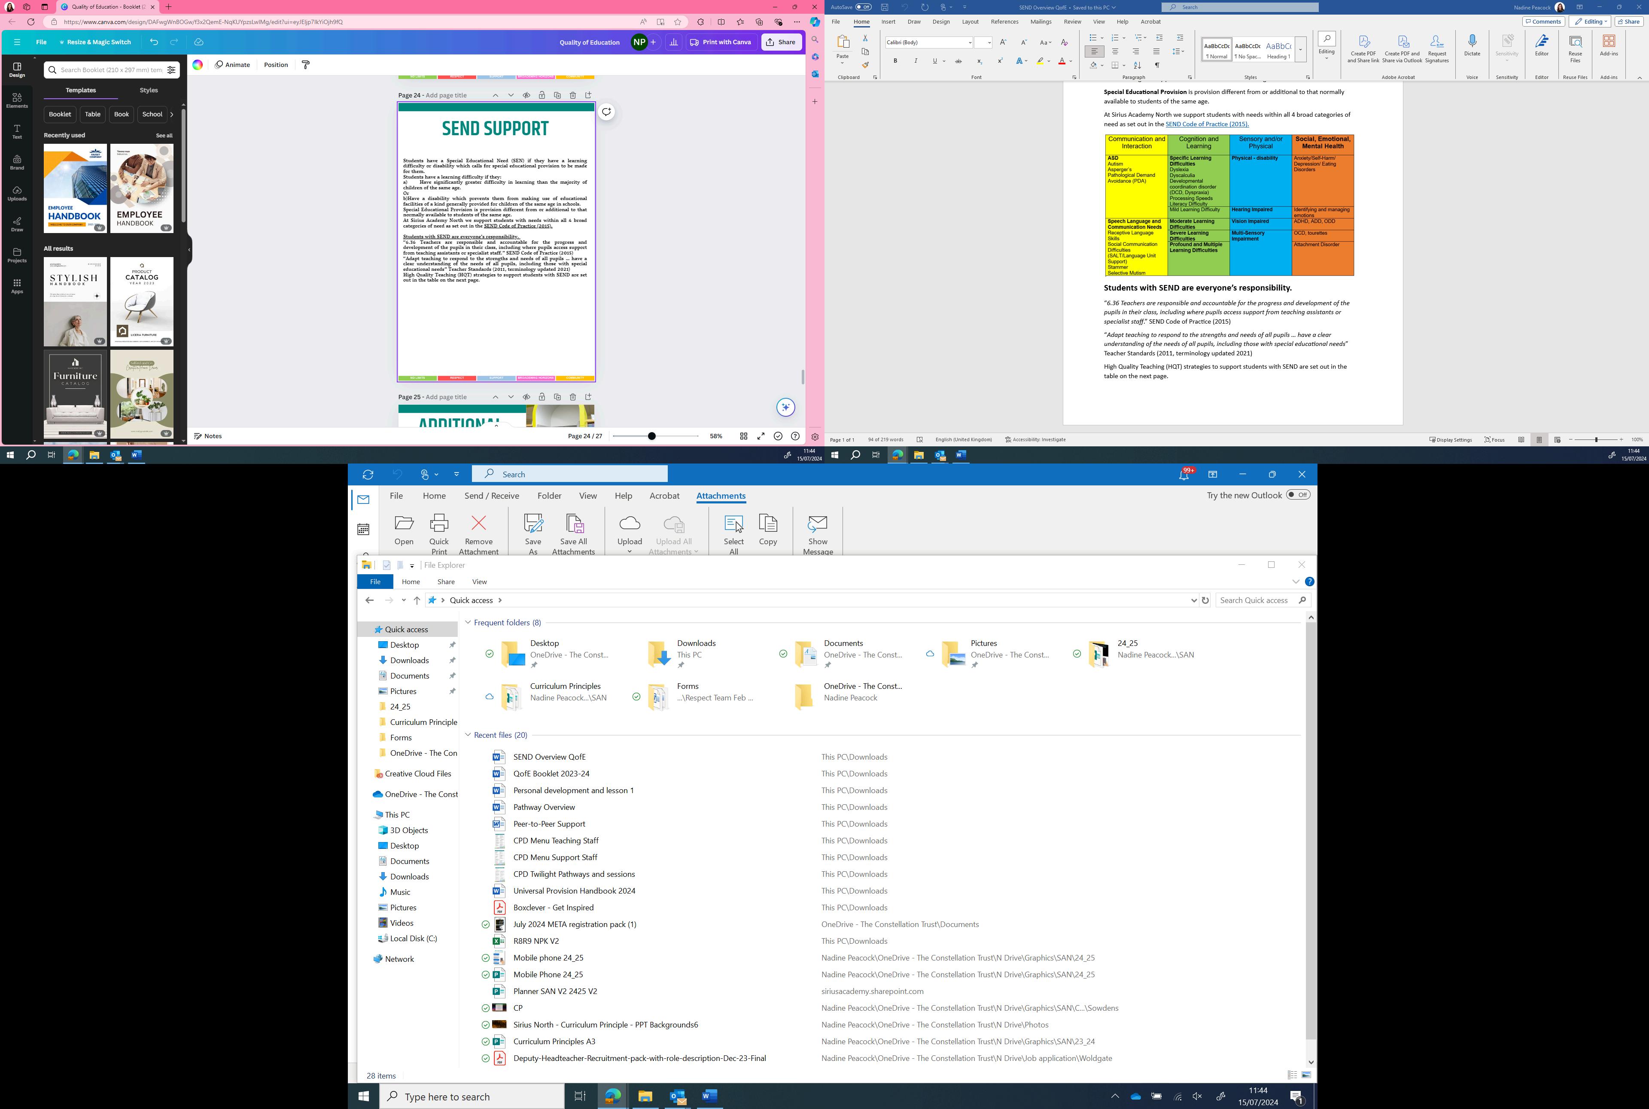Image resolution: width=1649 pixels, height=1109 pixels.
Task: Open the font name dropdown in Word
Action: (x=970, y=42)
